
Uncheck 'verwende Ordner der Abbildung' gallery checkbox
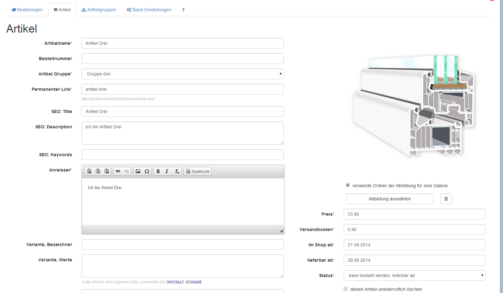pyautogui.click(x=348, y=185)
